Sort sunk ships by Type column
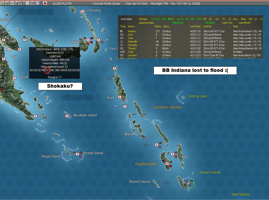The image size is (269, 200). (x=123, y=26)
